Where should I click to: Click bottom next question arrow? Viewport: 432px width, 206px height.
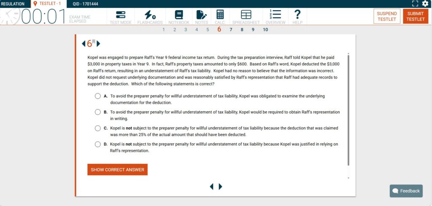click(220, 187)
